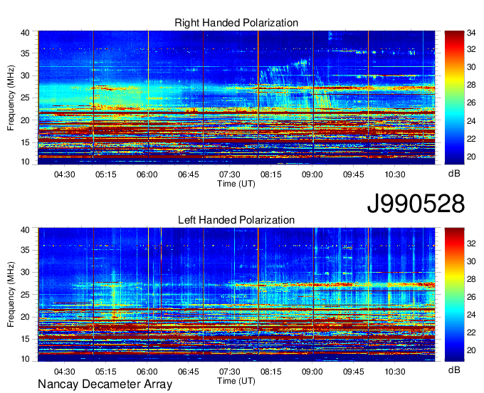
Task: Click Time (UT) label under Right Handed plot
Action: click(x=236, y=184)
